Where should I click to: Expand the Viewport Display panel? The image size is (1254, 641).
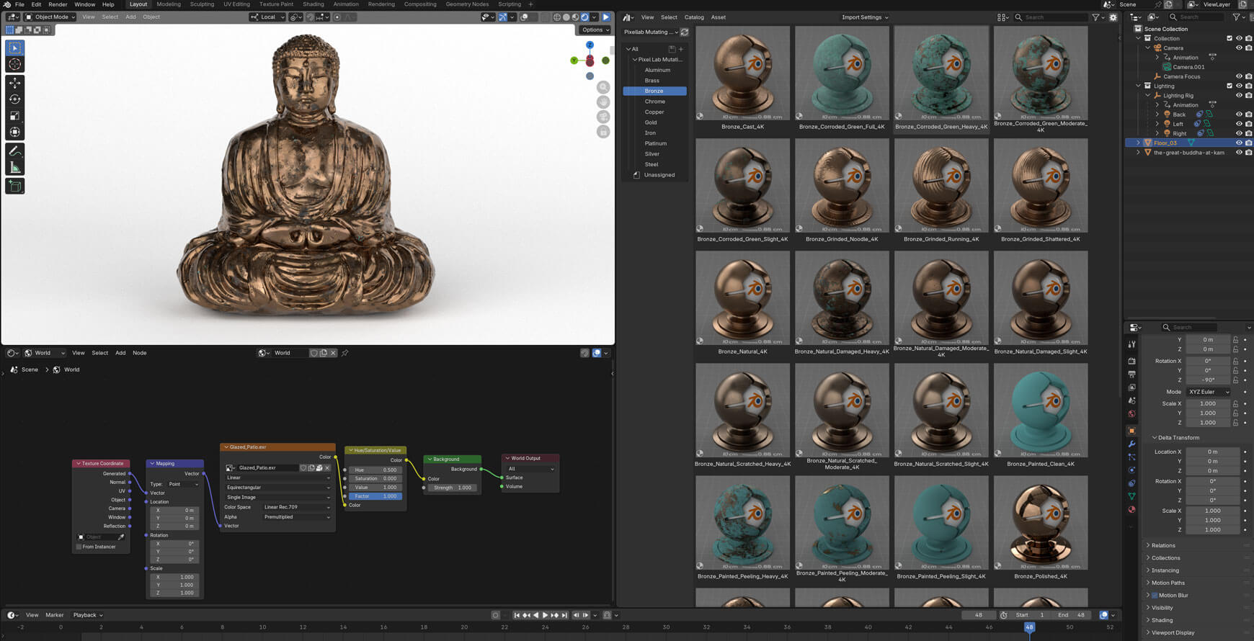pyautogui.click(x=1173, y=632)
